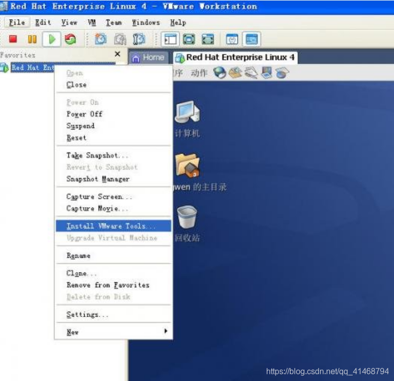Click the email icon in guest panel
Viewport: 394px width, 381px height.
[235, 73]
